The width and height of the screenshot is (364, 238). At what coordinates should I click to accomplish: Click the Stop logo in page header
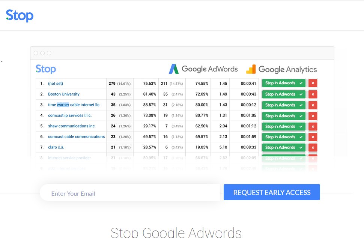point(20,16)
